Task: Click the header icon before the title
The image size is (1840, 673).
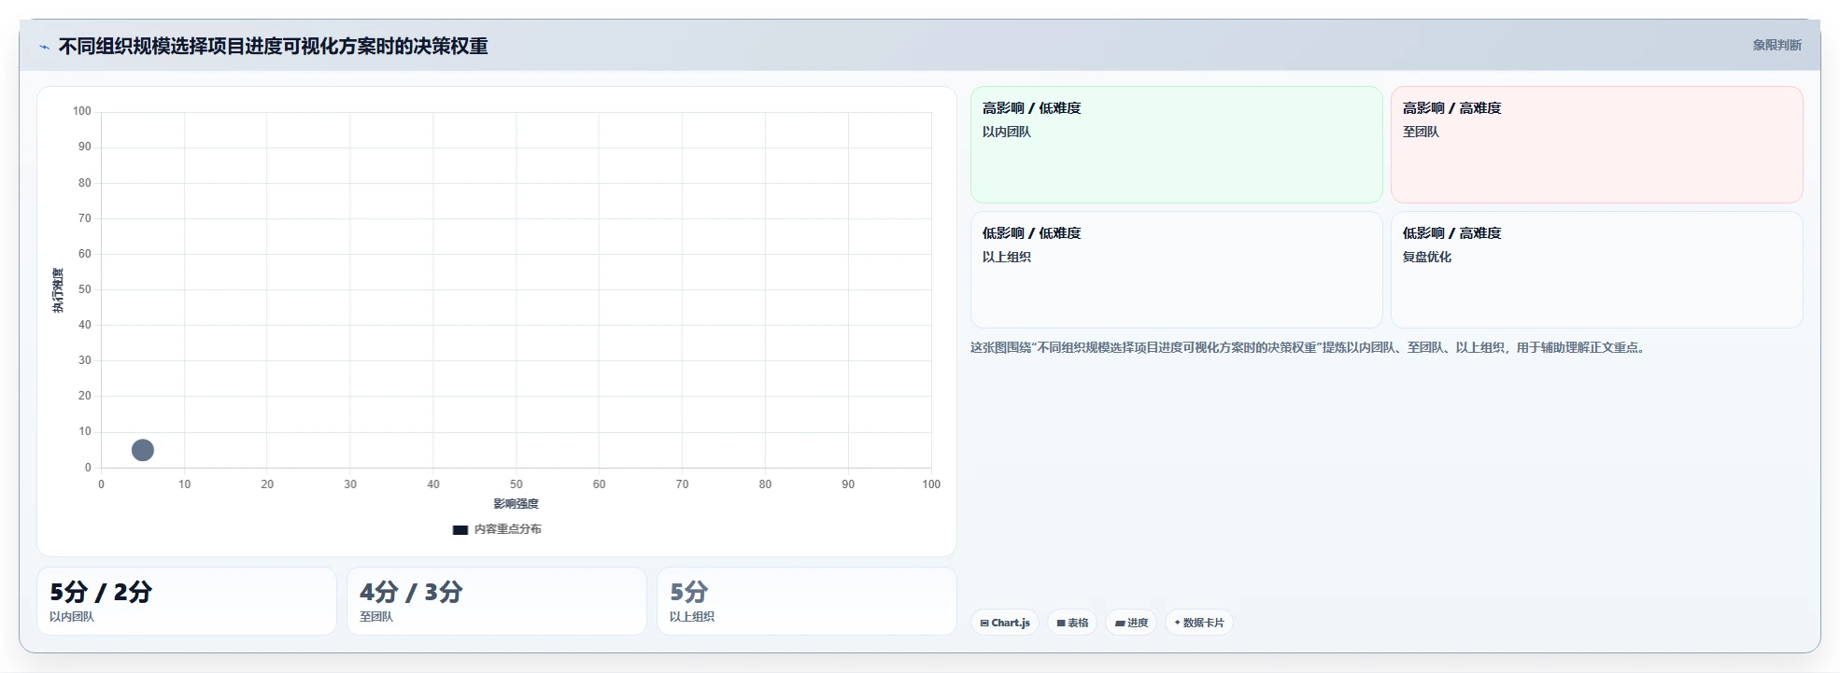Action: (44, 47)
